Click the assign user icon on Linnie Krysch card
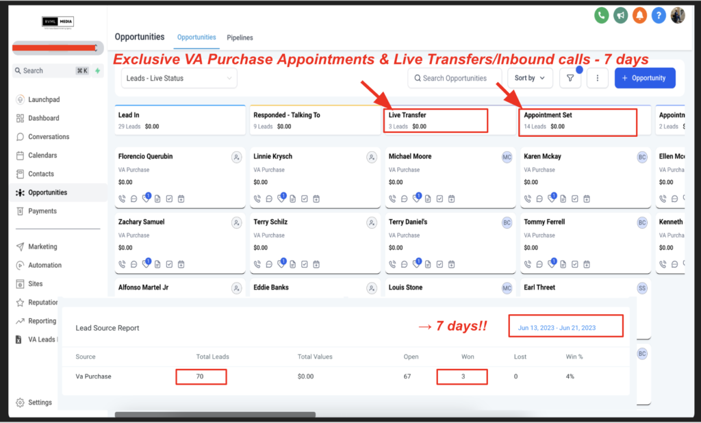The width and height of the screenshot is (701, 423). (372, 157)
